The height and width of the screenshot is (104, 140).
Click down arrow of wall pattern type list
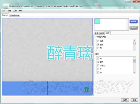(x=135, y=49)
